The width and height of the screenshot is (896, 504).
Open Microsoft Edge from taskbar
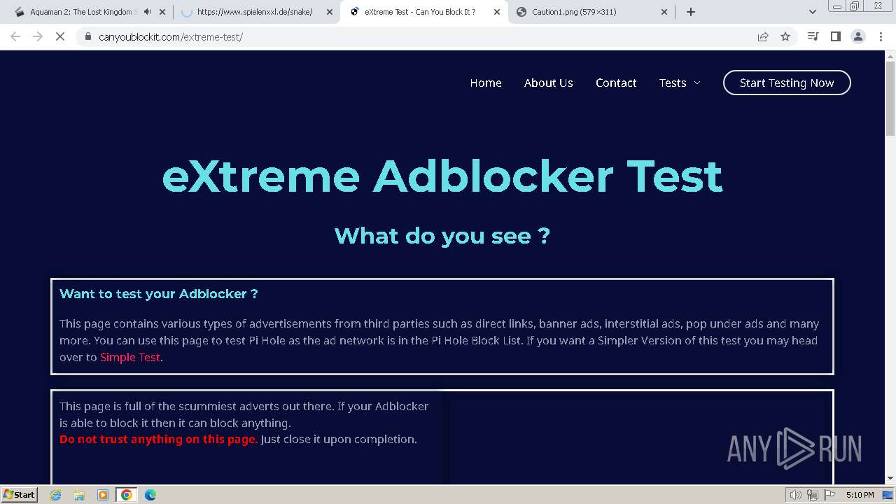pos(150,495)
